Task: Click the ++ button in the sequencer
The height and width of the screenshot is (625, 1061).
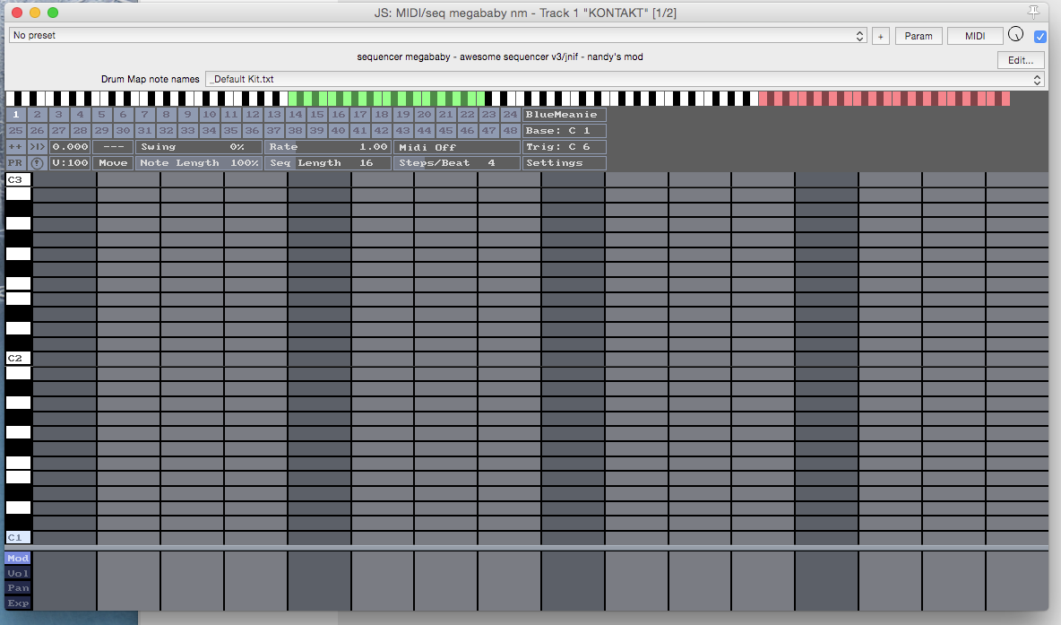Action: [x=15, y=147]
